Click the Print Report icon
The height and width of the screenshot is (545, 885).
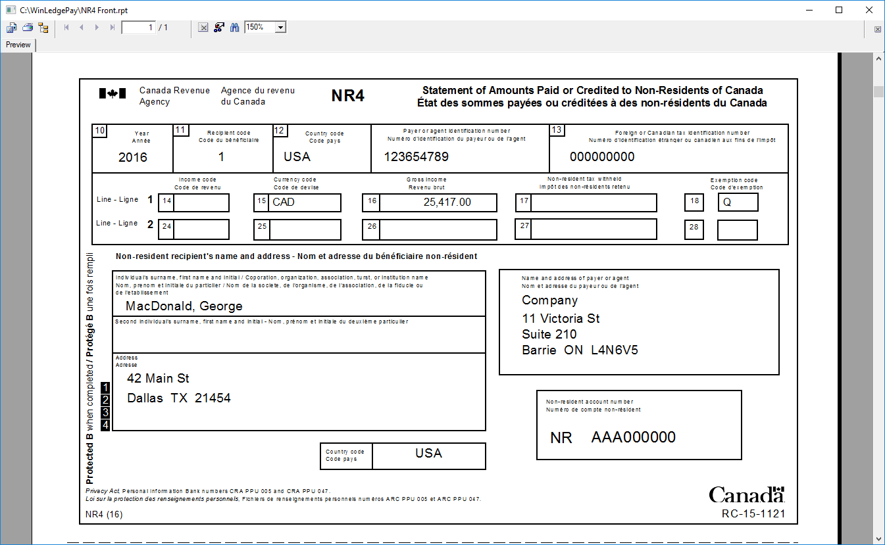coord(28,28)
